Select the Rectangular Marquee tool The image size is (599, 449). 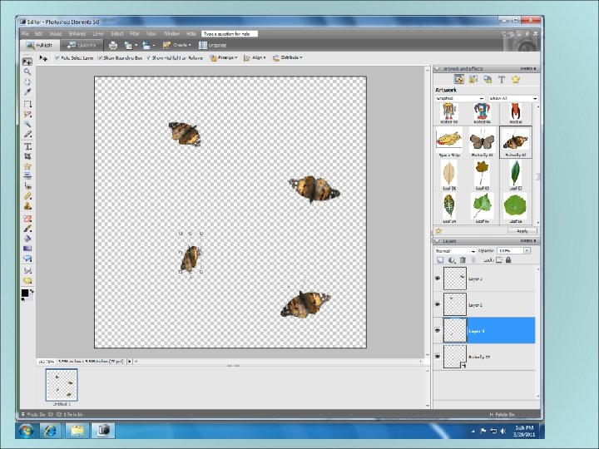pos(27,104)
